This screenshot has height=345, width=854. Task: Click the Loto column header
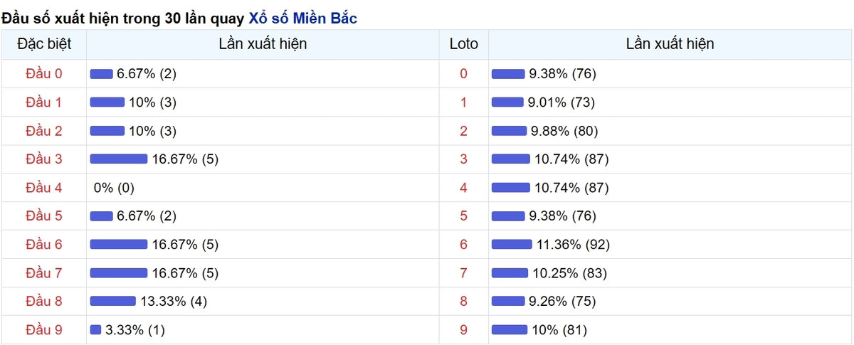coord(464,44)
